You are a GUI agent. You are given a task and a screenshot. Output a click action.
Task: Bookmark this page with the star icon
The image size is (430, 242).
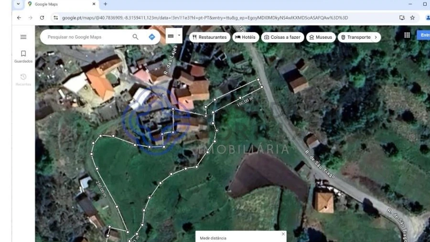(x=412, y=18)
